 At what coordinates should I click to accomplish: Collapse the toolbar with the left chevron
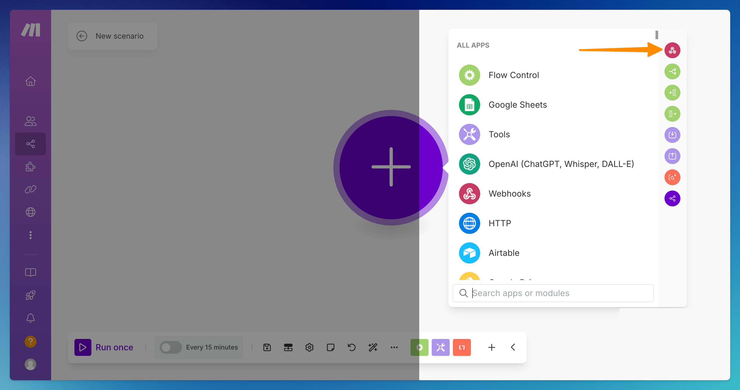pyautogui.click(x=513, y=347)
